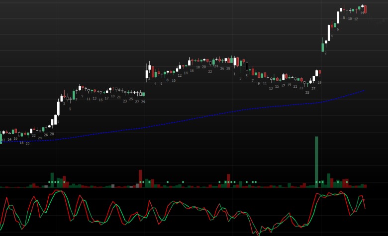
Task: Select the gray volume bar near day 19
Action: click(x=113, y=186)
